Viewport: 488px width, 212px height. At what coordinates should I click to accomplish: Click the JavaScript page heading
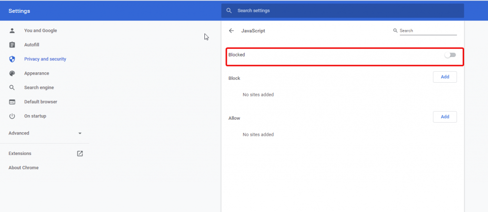254,31
